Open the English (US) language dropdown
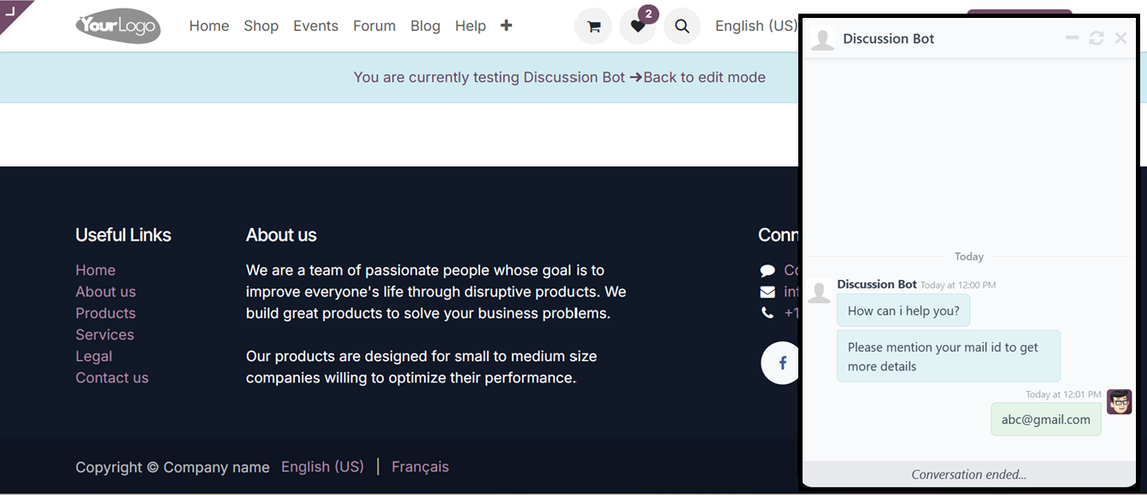Screen dimensions: 1147x495 click(756, 26)
